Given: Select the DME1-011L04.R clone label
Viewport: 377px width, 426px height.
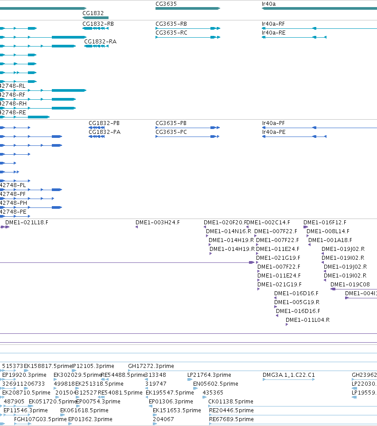Looking at the screenshot, I should [308, 320].
